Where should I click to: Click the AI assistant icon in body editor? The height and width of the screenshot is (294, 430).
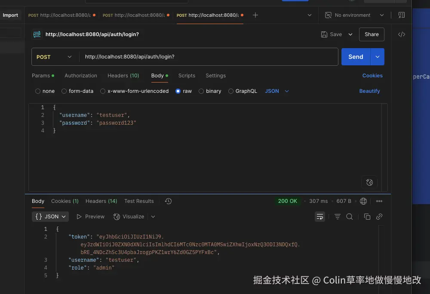click(x=369, y=182)
